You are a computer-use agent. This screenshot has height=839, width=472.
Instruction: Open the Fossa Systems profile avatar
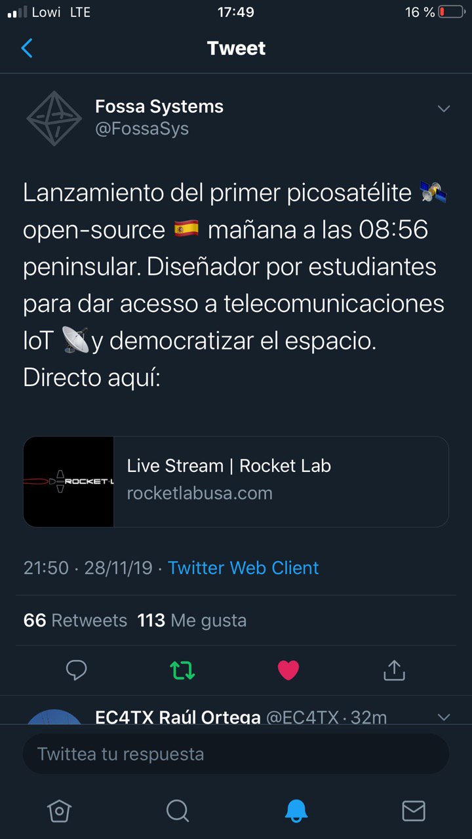point(54,119)
